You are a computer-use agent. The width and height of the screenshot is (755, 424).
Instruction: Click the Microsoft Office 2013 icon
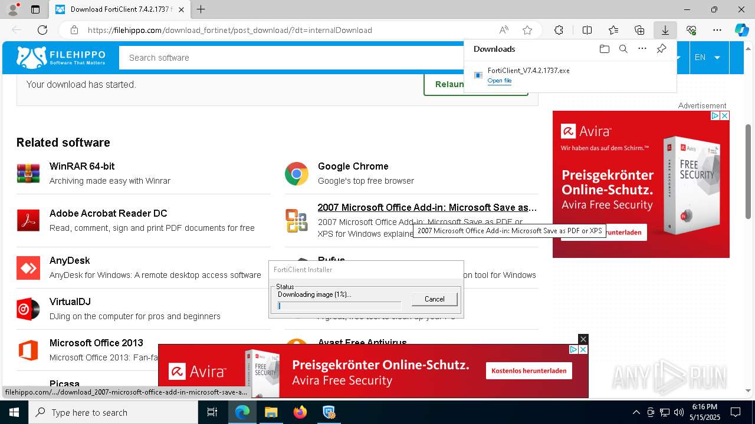pyautogui.click(x=28, y=350)
